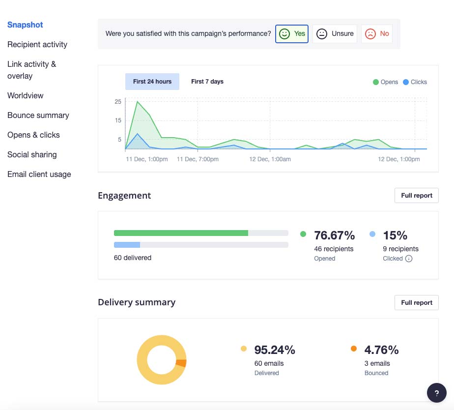This screenshot has width=454, height=410.
Task: Click the neutral face Unsure icon
Action: coord(321,34)
